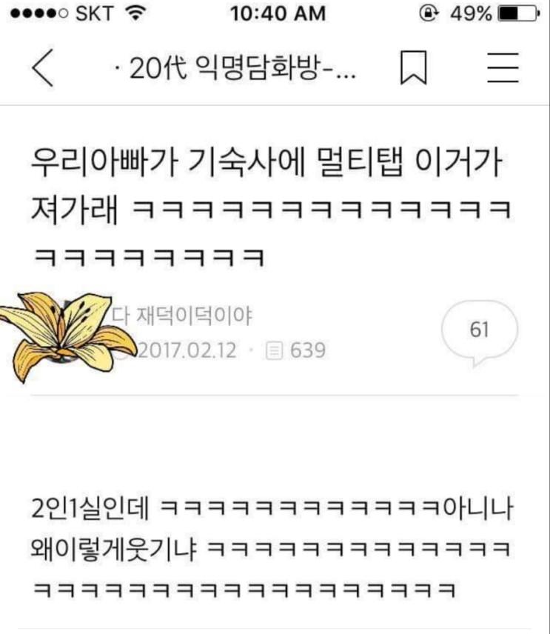Open author profile 재덕이덕이야
The width and height of the screenshot is (550, 634).
tap(182, 316)
